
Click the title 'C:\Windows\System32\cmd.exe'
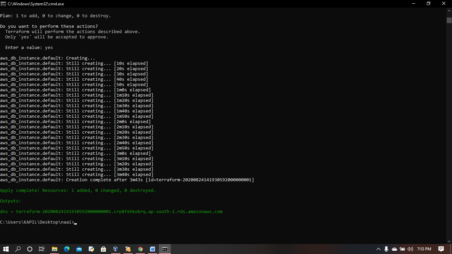pyautogui.click(x=36, y=4)
